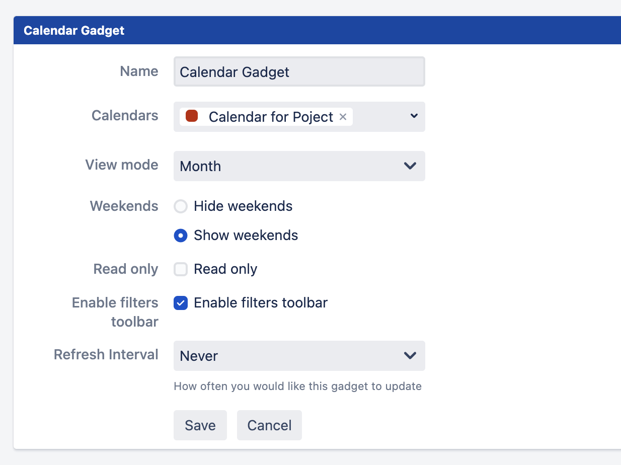Select the Hide weekends radio button
Screen dimensions: 621x465
[181, 206]
